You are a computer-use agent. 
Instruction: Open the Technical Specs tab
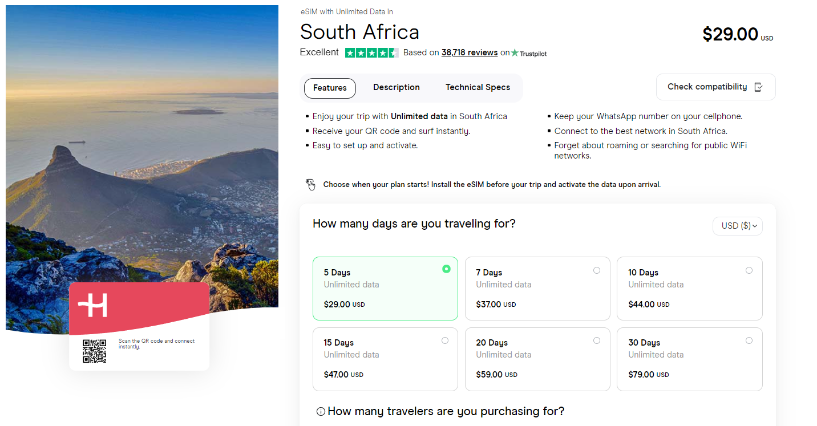[478, 87]
